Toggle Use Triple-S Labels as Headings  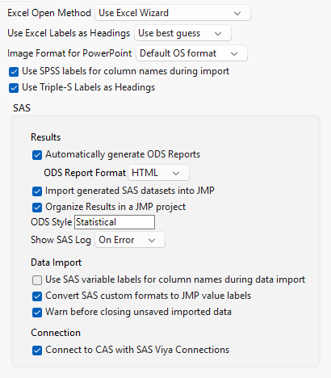(14, 88)
